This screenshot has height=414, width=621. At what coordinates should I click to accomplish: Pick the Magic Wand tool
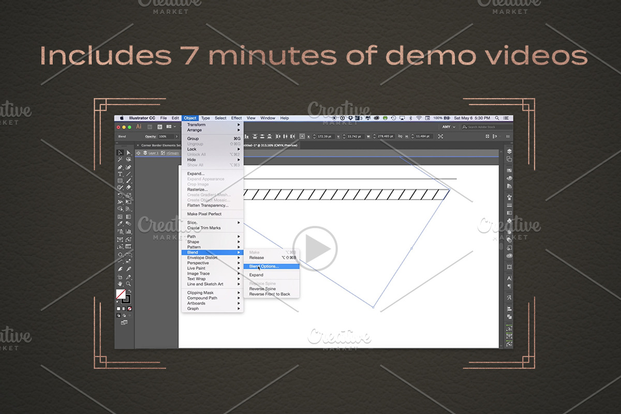click(x=120, y=160)
